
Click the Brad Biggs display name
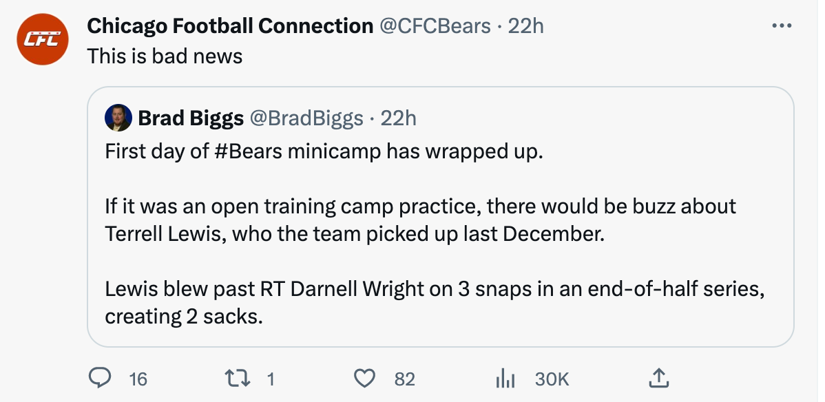click(x=191, y=118)
